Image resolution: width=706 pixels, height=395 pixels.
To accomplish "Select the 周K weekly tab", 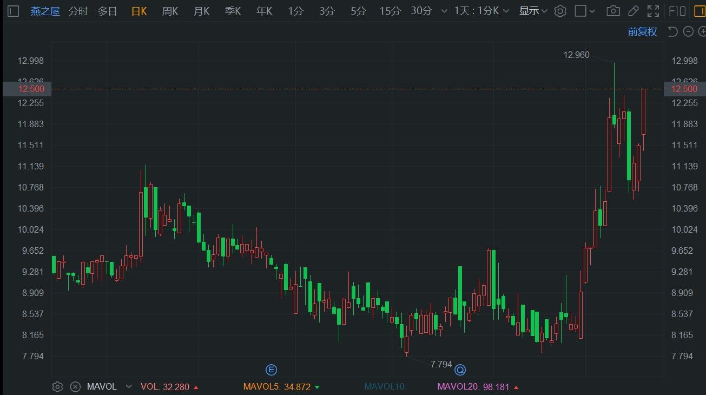I will point(170,11).
